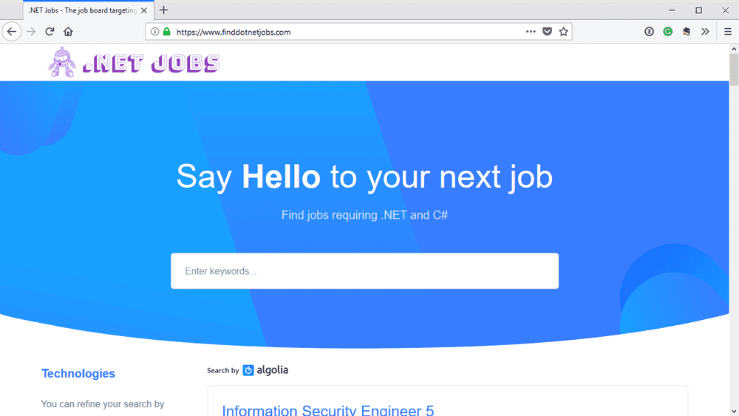Click the .NET JOBS logo
The image size is (739, 416).
[134, 63]
